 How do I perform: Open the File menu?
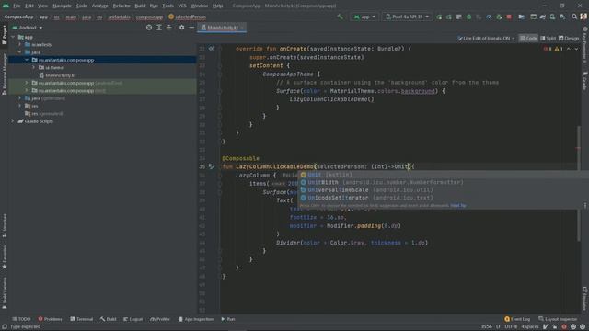pos(17,6)
